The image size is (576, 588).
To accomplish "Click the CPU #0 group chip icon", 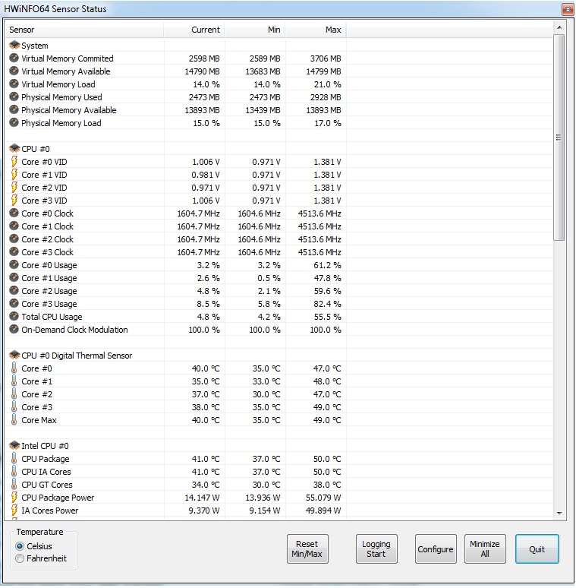I will pos(14,149).
